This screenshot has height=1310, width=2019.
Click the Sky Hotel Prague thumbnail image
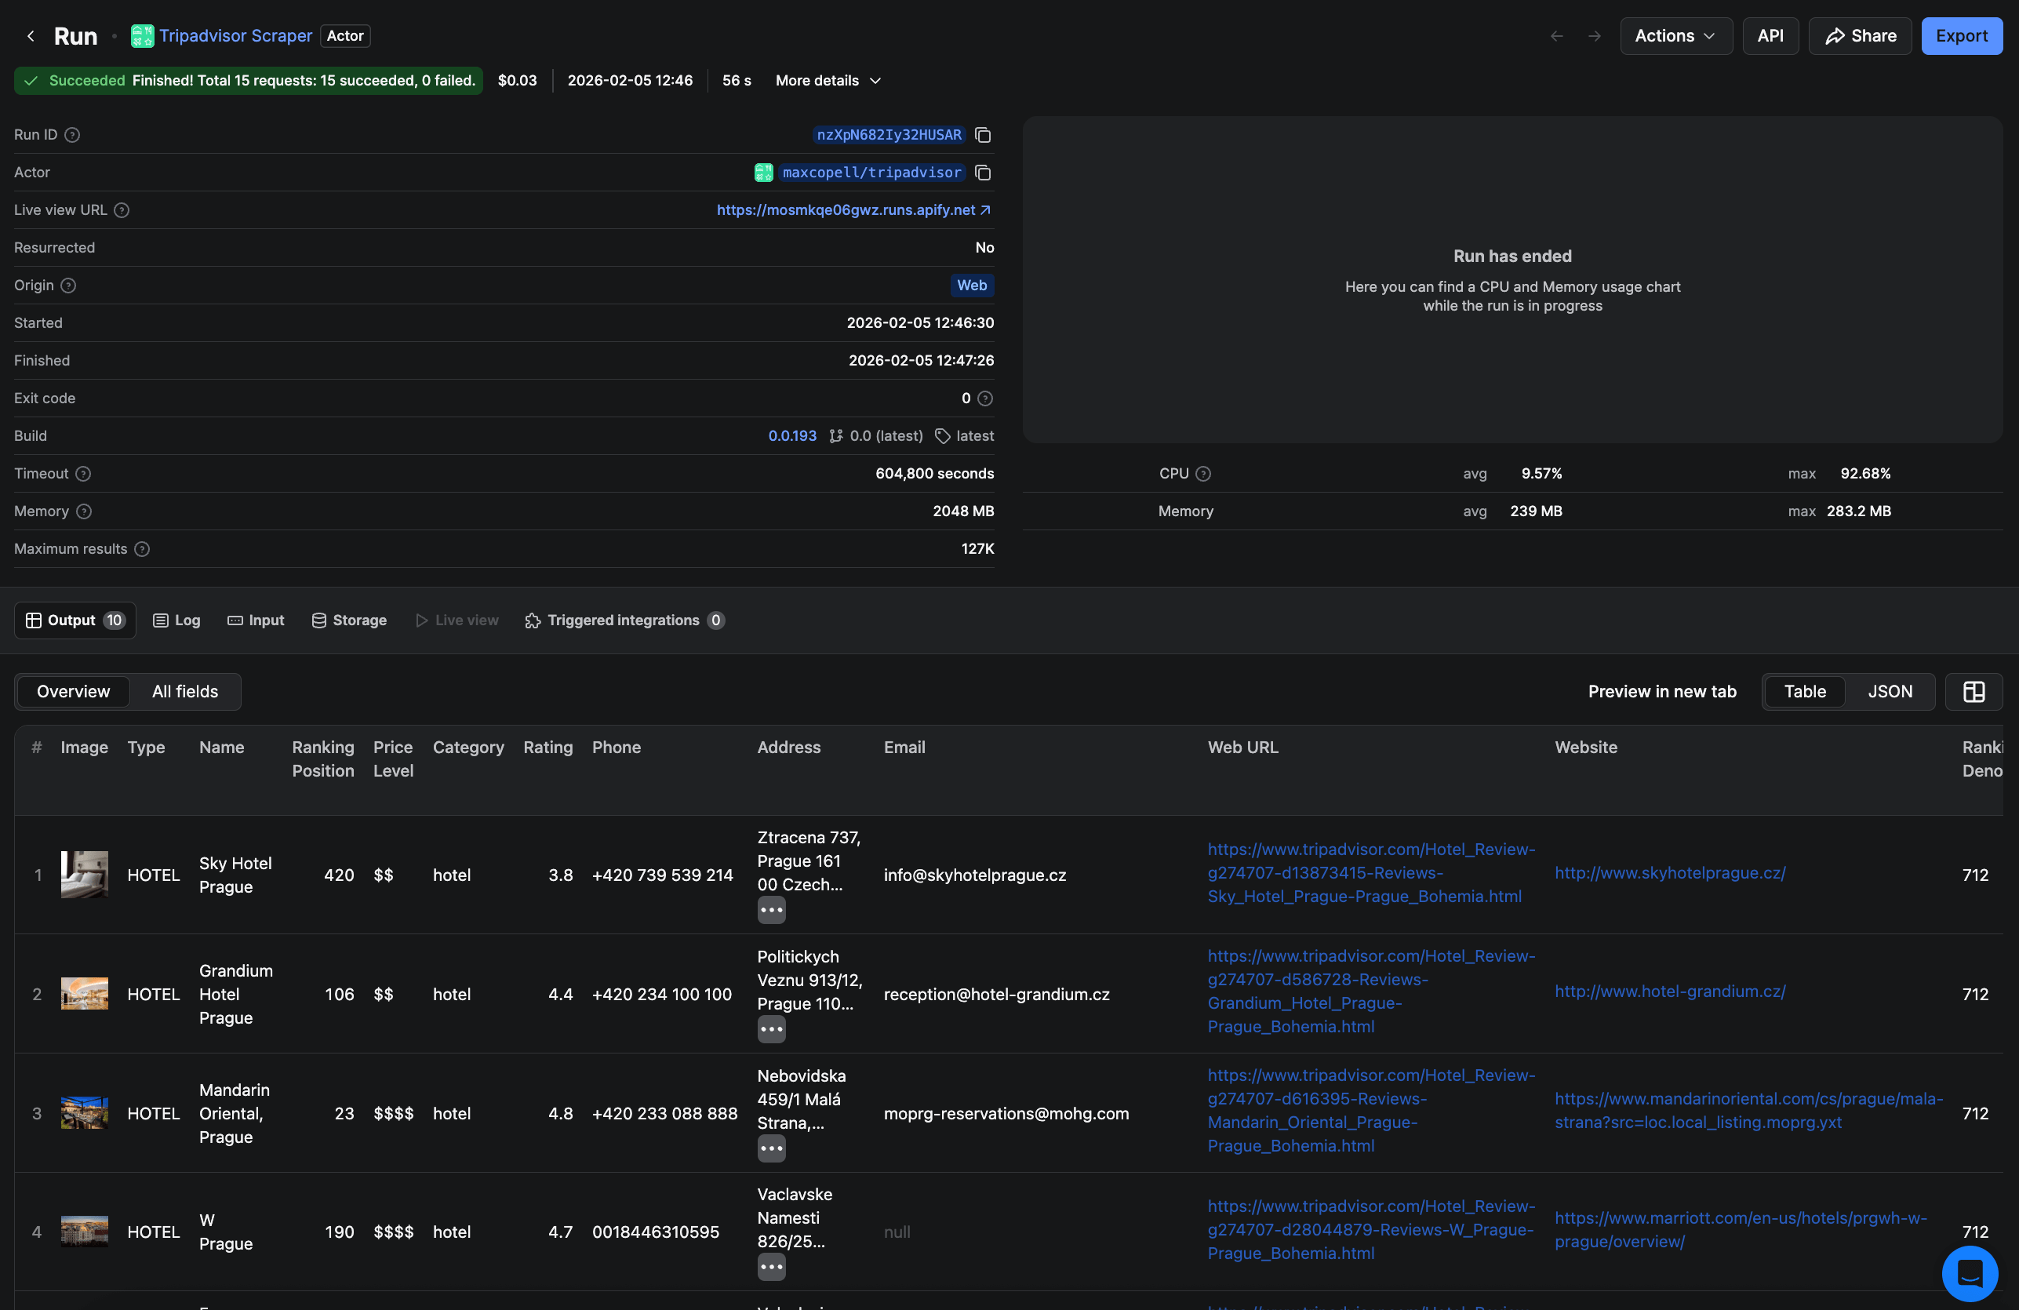click(x=84, y=874)
